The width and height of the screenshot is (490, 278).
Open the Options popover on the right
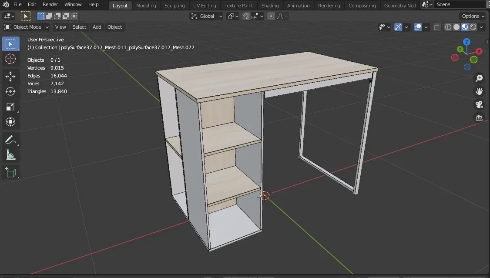(x=473, y=16)
